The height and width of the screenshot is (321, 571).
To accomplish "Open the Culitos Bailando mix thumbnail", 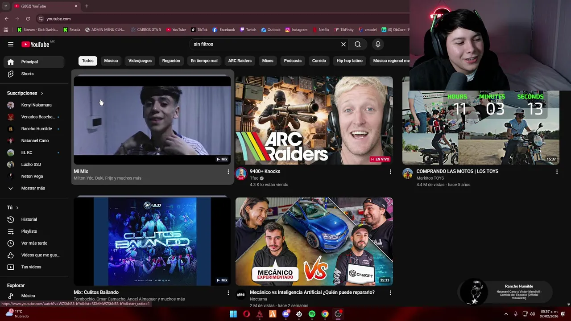I will (152, 241).
